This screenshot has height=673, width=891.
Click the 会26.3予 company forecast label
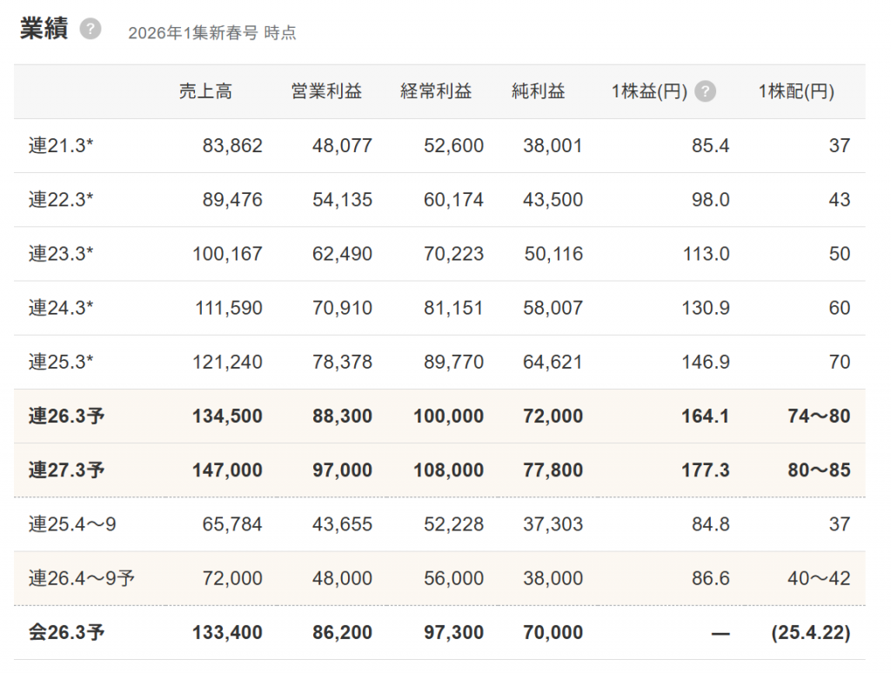(x=66, y=632)
